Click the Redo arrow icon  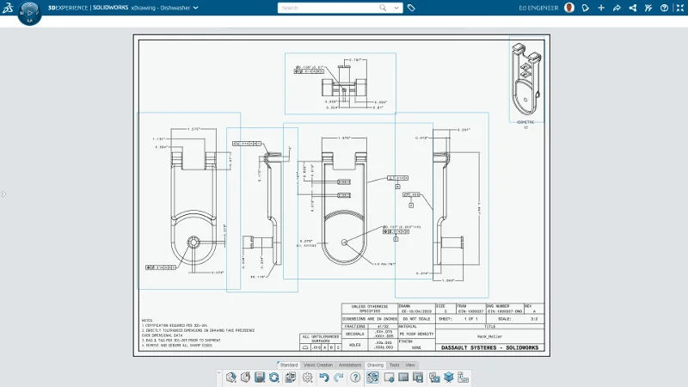tap(337, 378)
